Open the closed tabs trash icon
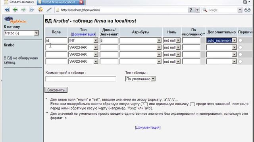Image resolution: width=254 pixels, height=142 pixels. [245, 2]
